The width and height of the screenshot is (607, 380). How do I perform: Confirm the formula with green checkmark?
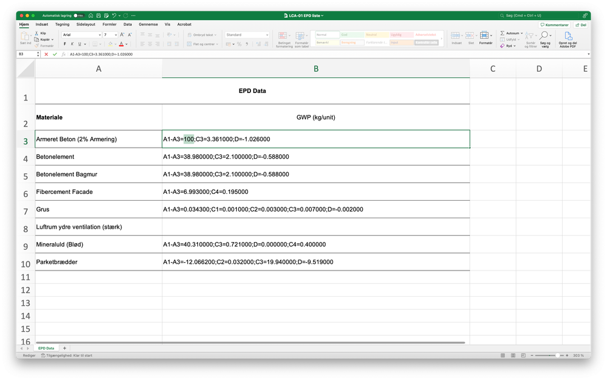coord(55,54)
